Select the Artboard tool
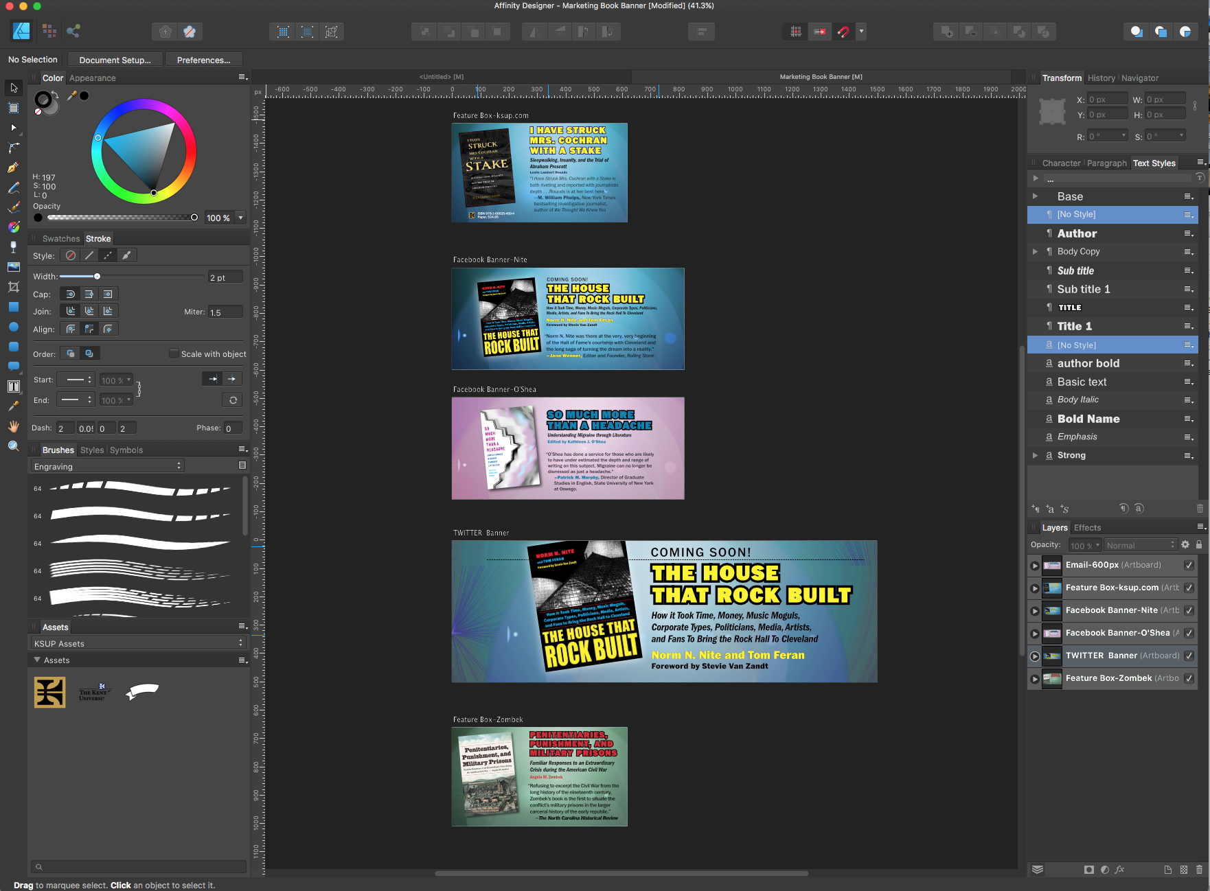This screenshot has width=1210, height=891. click(x=14, y=108)
